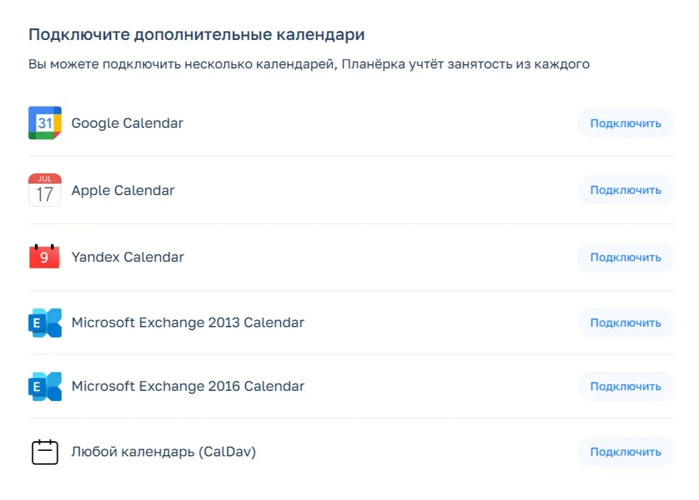The image size is (699, 500).
Task: Select the Google Calendar label
Action: click(x=127, y=123)
